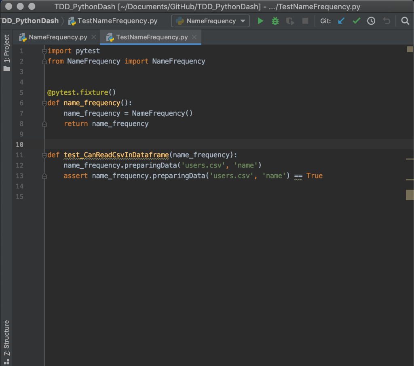Update project from Git
Screen dimensions: 414x366
pos(341,21)
